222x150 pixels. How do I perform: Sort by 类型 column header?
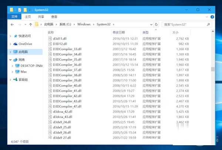(145, 32)
